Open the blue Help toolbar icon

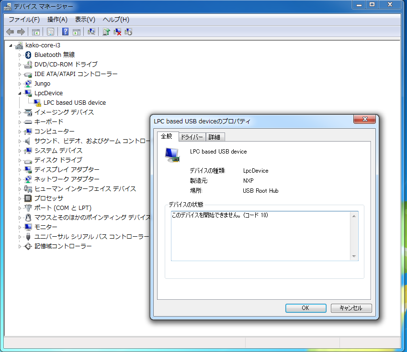pos(65,32)
